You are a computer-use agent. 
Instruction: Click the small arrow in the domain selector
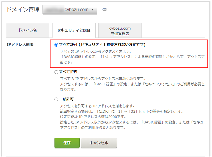pyautogui.click(x=93, y=10)
